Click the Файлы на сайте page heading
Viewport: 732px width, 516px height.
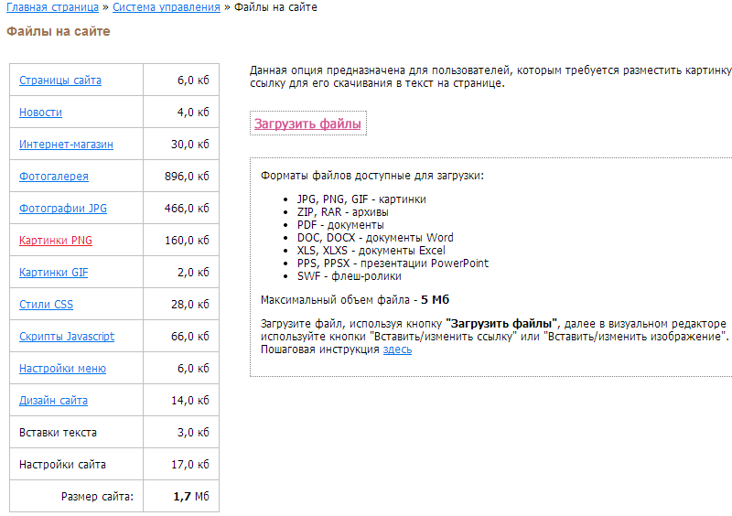[59, 31]
